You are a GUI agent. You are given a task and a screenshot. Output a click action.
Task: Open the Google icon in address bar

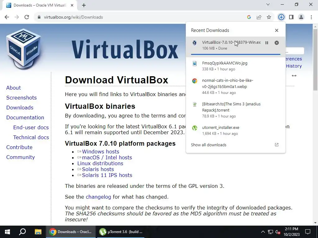pyautogui.click(x=249, y=17)
